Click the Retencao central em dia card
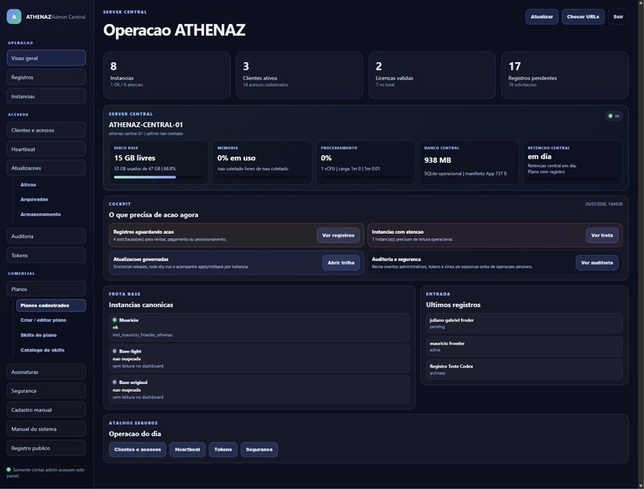The height and width of the screenshot is (489, 644). pyautogui.click(x=572, y=162)
